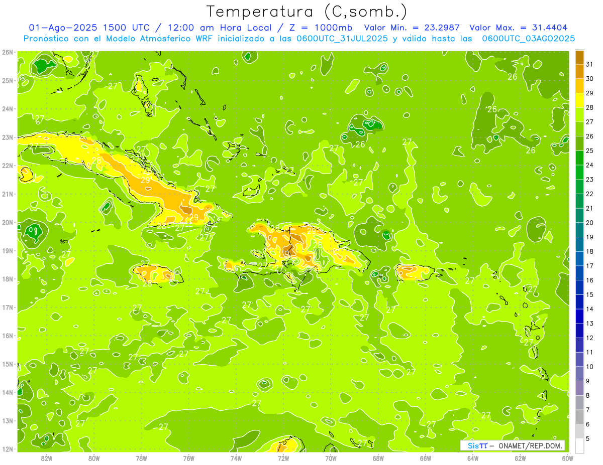Click the legend swatch between 26 and 27
This screenshot has height=465, width=603.
pyautogui.click(x=579, y=129)
